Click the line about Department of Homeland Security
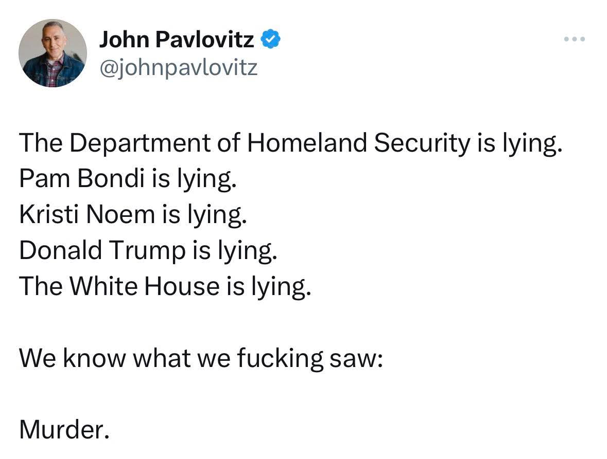Screen dimensions: 607x459 click(290, 143)
